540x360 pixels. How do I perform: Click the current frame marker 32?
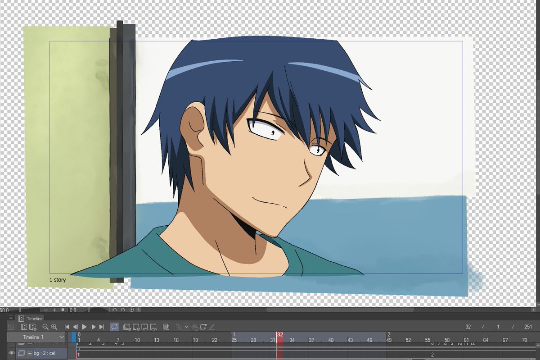tap(280, 335)
